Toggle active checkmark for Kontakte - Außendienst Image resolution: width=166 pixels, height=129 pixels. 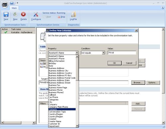click(6, 32)
